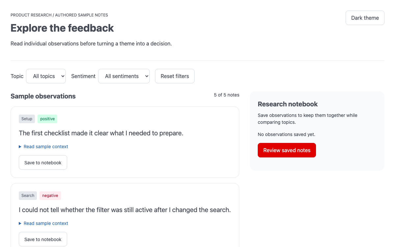The image size is (395, 247).
Task: Open the Topic filter dropdown
Action: (46, 76)
